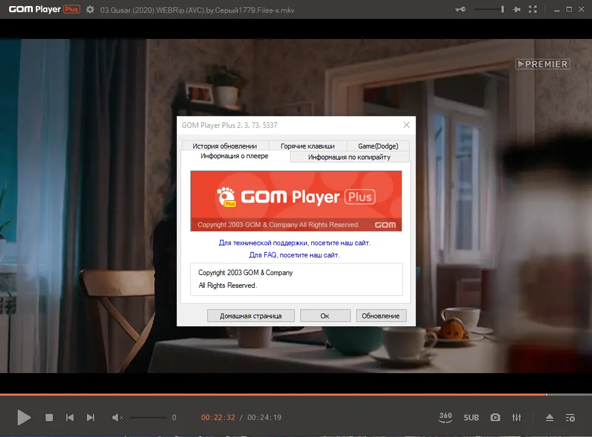Open a file using the eject icon

click(x=549, y=418)
